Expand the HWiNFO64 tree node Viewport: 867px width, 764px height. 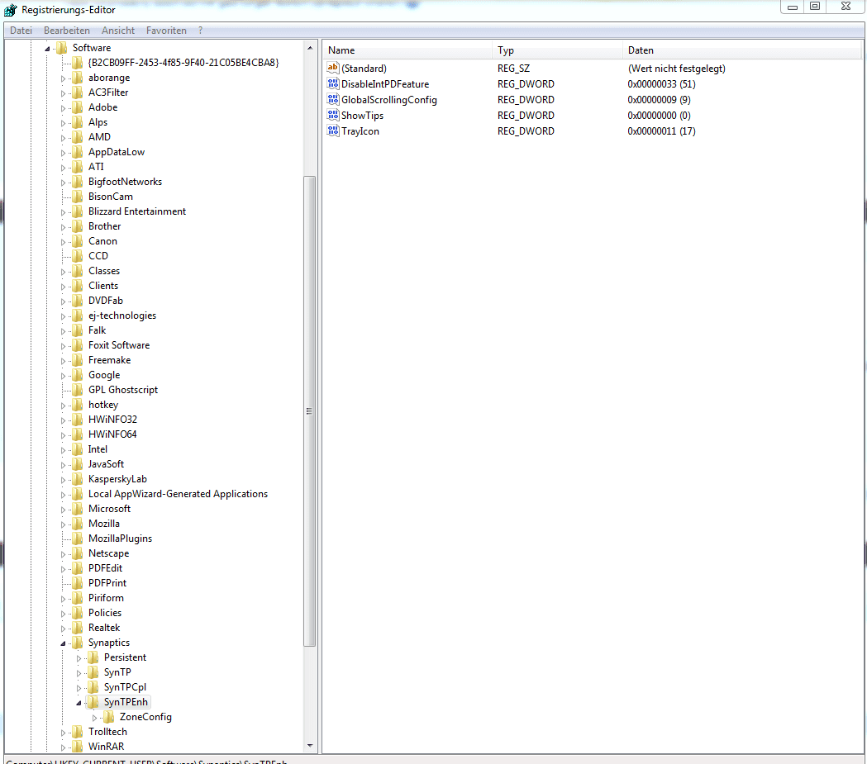tap(63, 435)
